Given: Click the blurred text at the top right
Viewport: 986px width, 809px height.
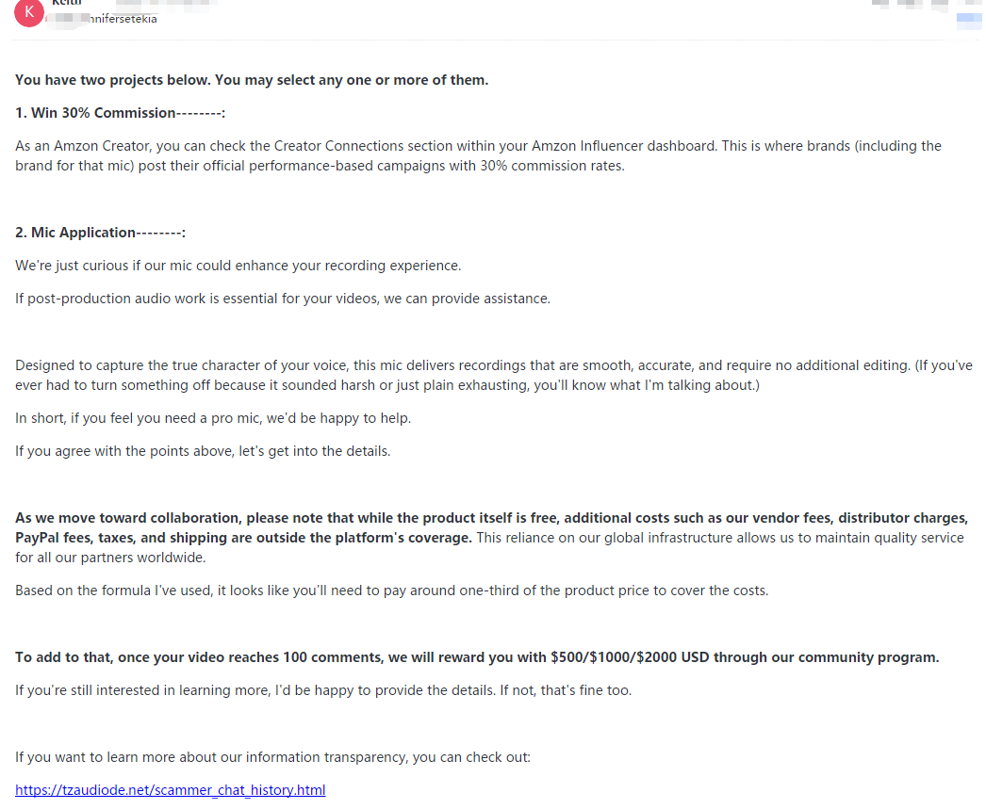Looking at the screenshot, I should 910,4.
